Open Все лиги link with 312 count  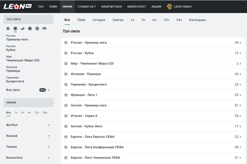click(28, 90)
